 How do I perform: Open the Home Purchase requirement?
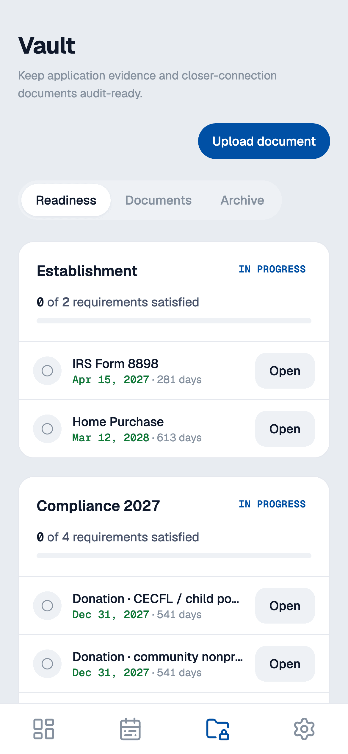pos(285,429)
